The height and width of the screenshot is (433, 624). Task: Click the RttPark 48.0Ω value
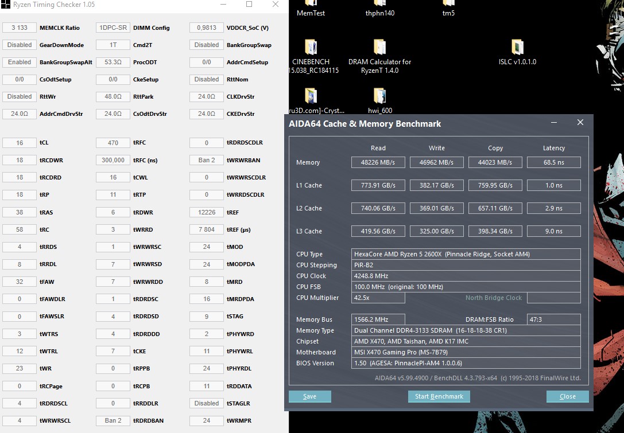tap(113, 96)
